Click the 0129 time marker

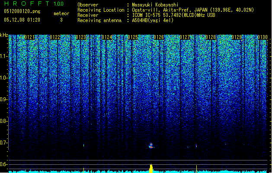coord(237,37)
